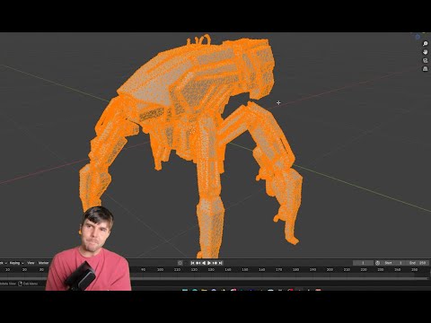Open the Keying dropdown in timeline
Viewport: 431px width, 323px height.
click(16, 263)
